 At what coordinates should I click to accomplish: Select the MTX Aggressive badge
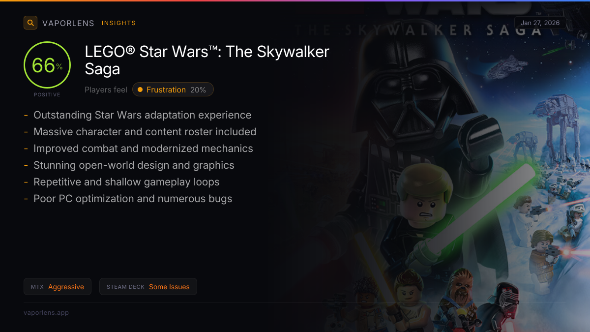point(58,287)
